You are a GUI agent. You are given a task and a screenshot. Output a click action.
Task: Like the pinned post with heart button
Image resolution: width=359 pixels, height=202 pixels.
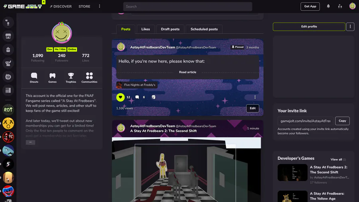point(120,97)
